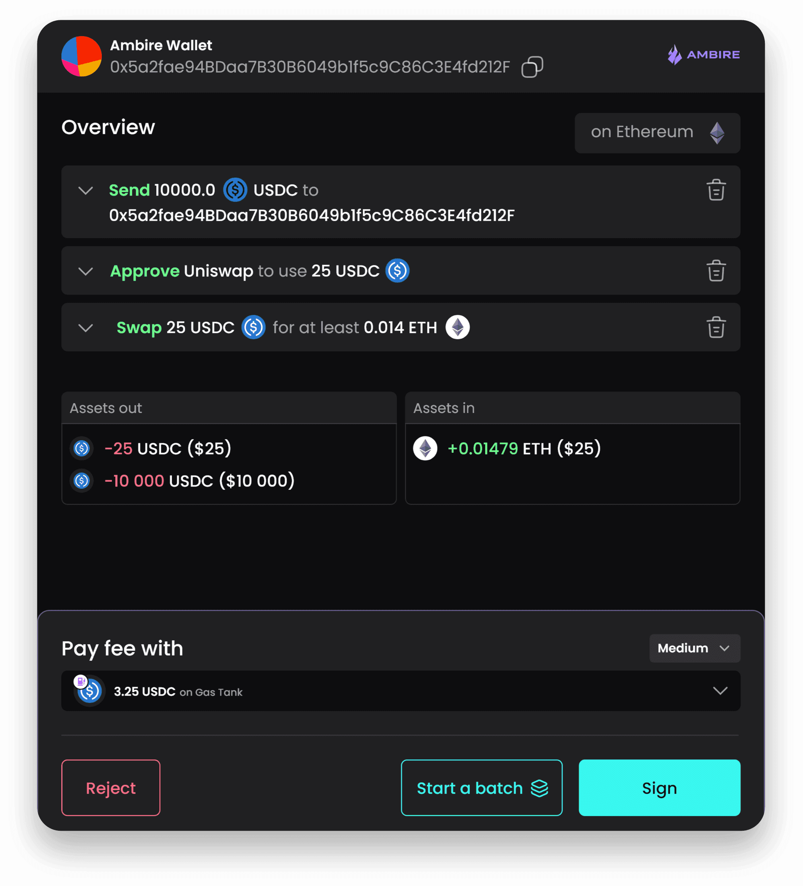Click Start a batch button
The image size is (803, 886).
tap(482, 787)
